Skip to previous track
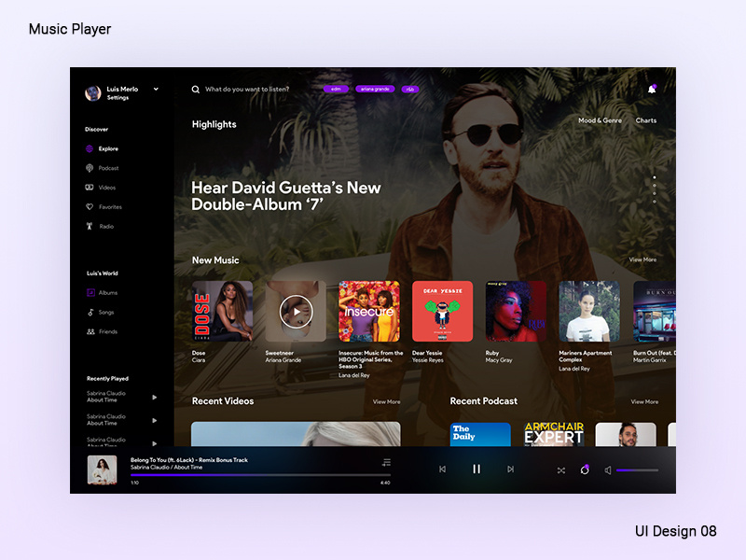746x560 pixels. (442, 469)
